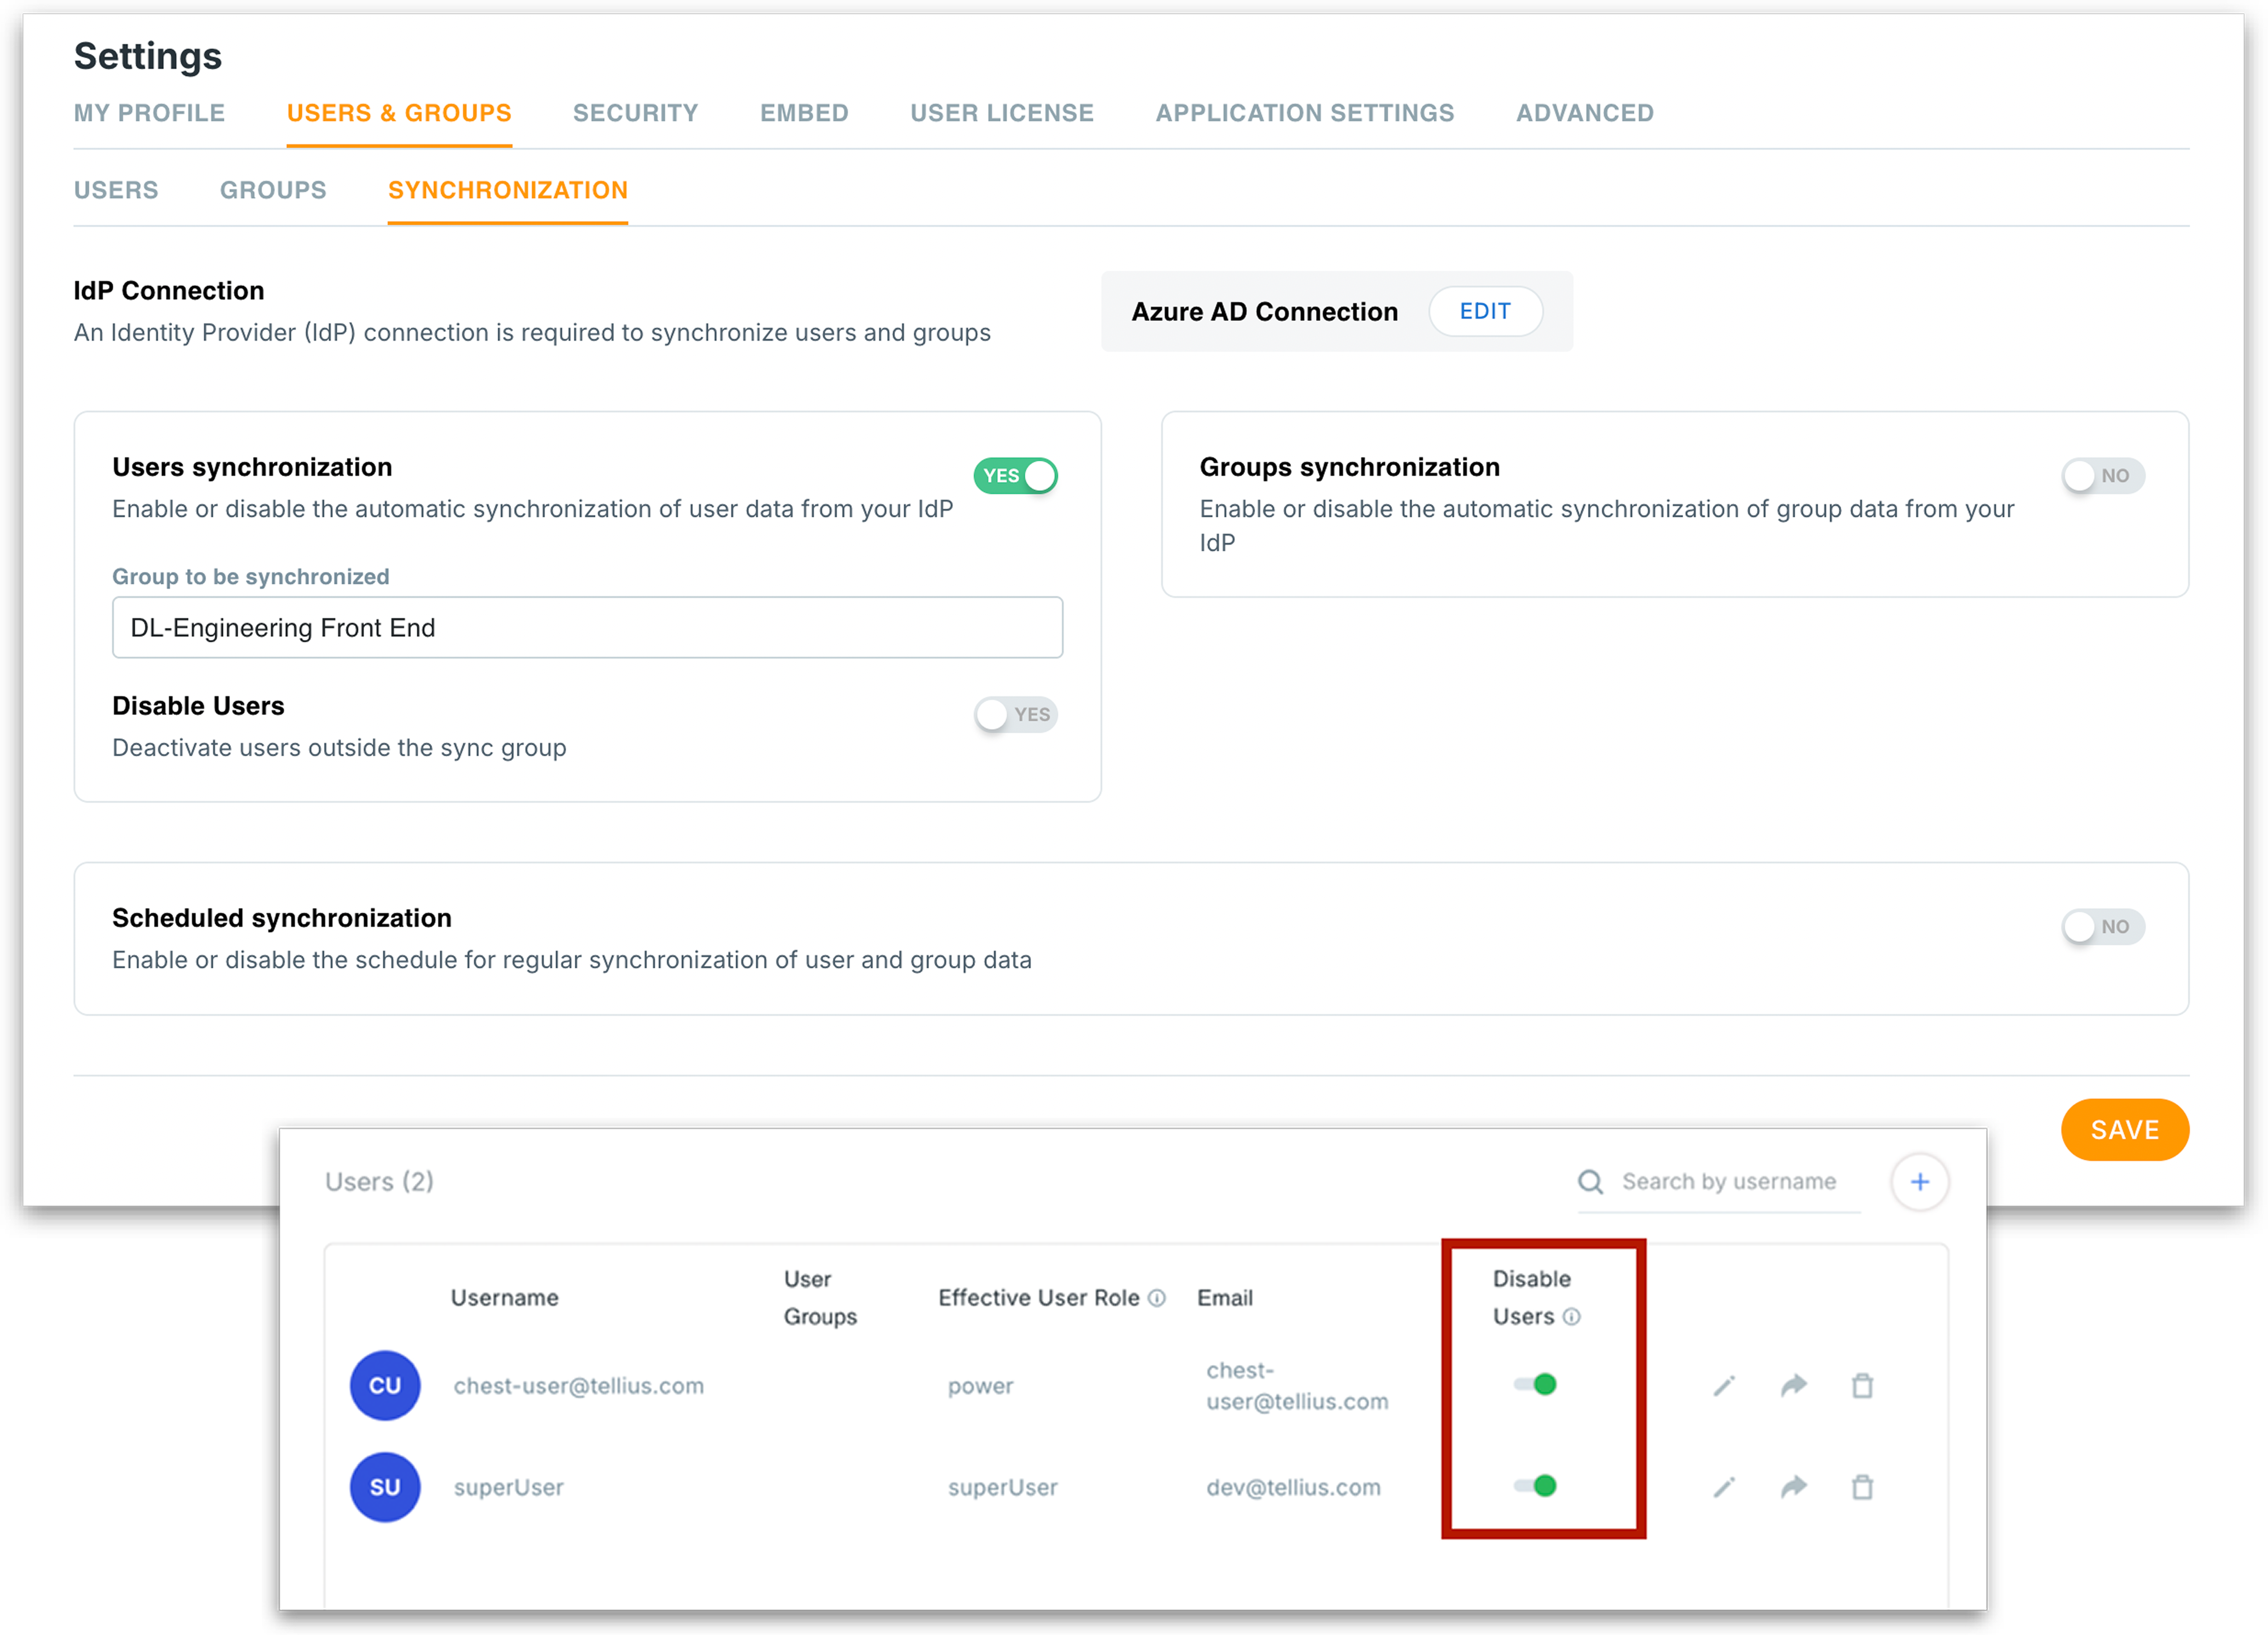Switch the disable toggle for the superUser row

(1536, 1486)
